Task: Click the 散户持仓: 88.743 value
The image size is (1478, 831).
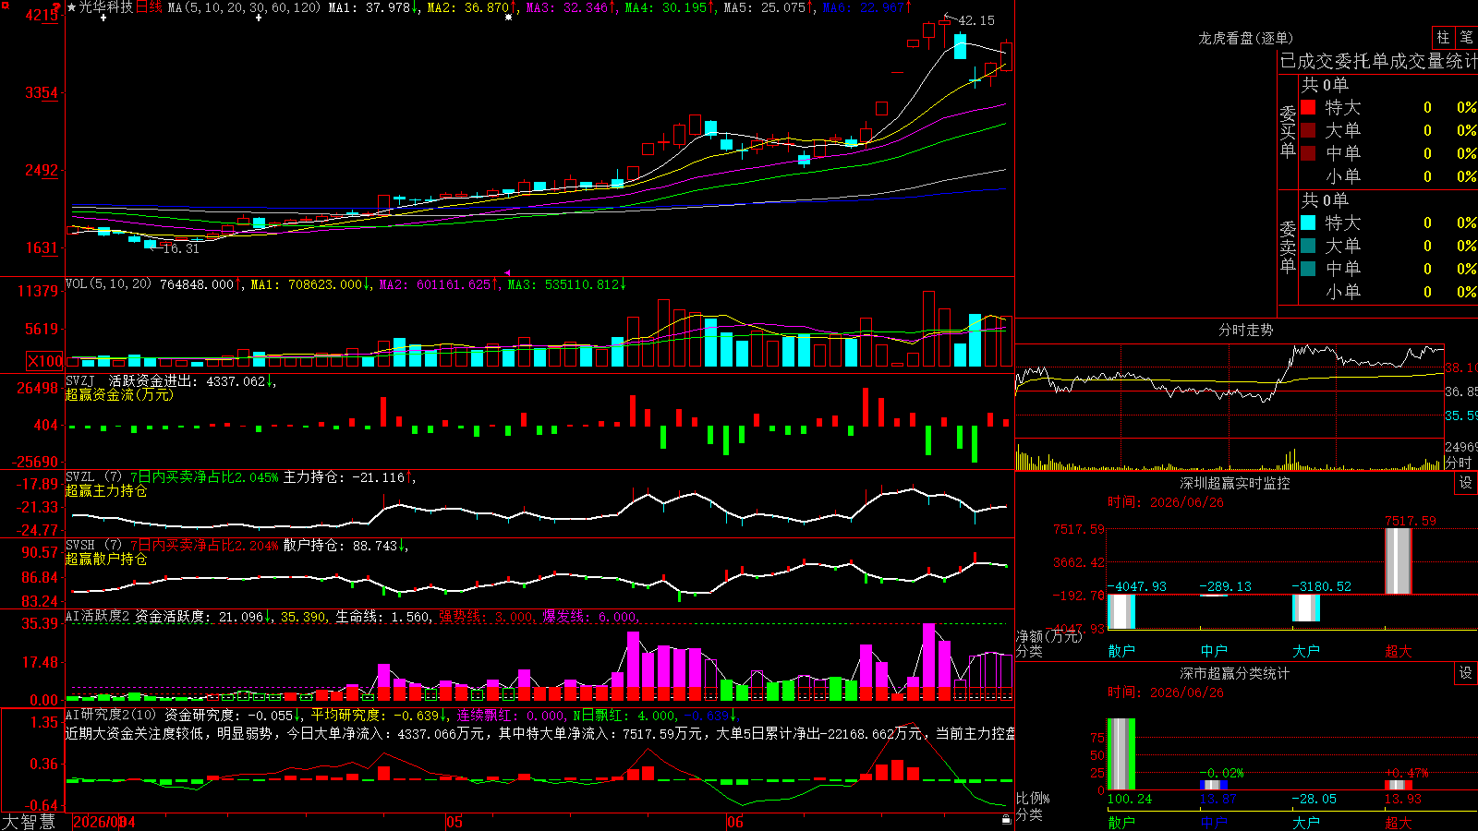Action: 345,545
